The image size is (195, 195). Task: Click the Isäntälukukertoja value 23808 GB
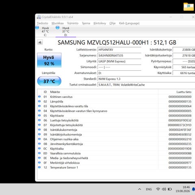click(x=184, y=50)
